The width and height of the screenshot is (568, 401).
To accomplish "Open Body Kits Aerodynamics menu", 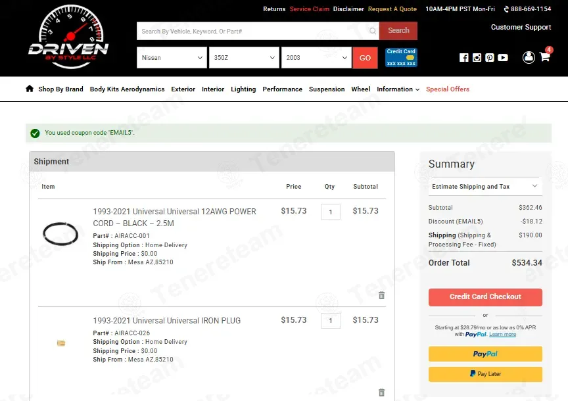I will coord(127,89).
